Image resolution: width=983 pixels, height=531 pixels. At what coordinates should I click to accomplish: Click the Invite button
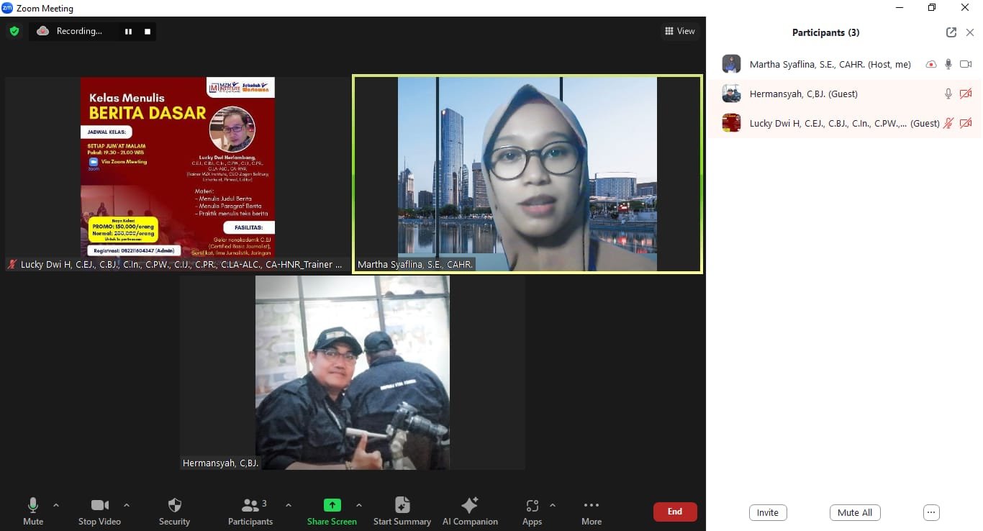coord(768,512)
